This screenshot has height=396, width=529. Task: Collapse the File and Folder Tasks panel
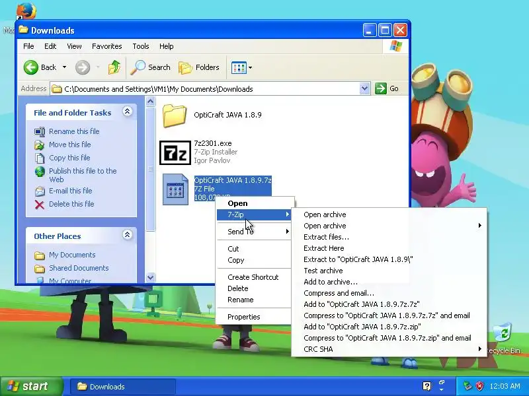[127, 112]
